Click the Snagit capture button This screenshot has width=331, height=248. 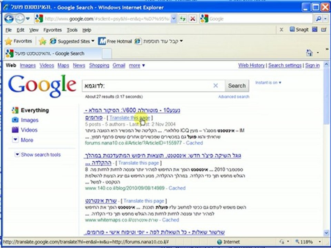(299, 30)
